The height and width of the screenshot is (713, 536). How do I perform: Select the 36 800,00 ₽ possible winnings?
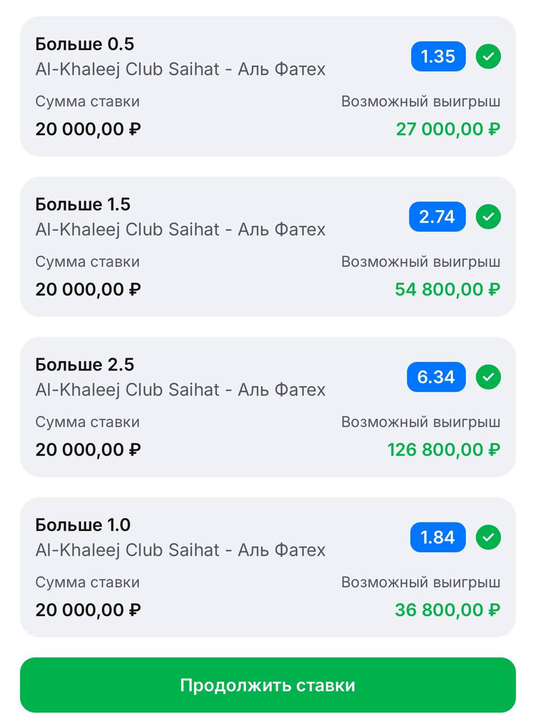point(447,610)
